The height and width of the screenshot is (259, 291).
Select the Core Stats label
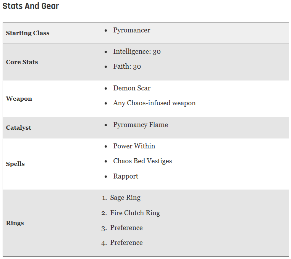22,62
